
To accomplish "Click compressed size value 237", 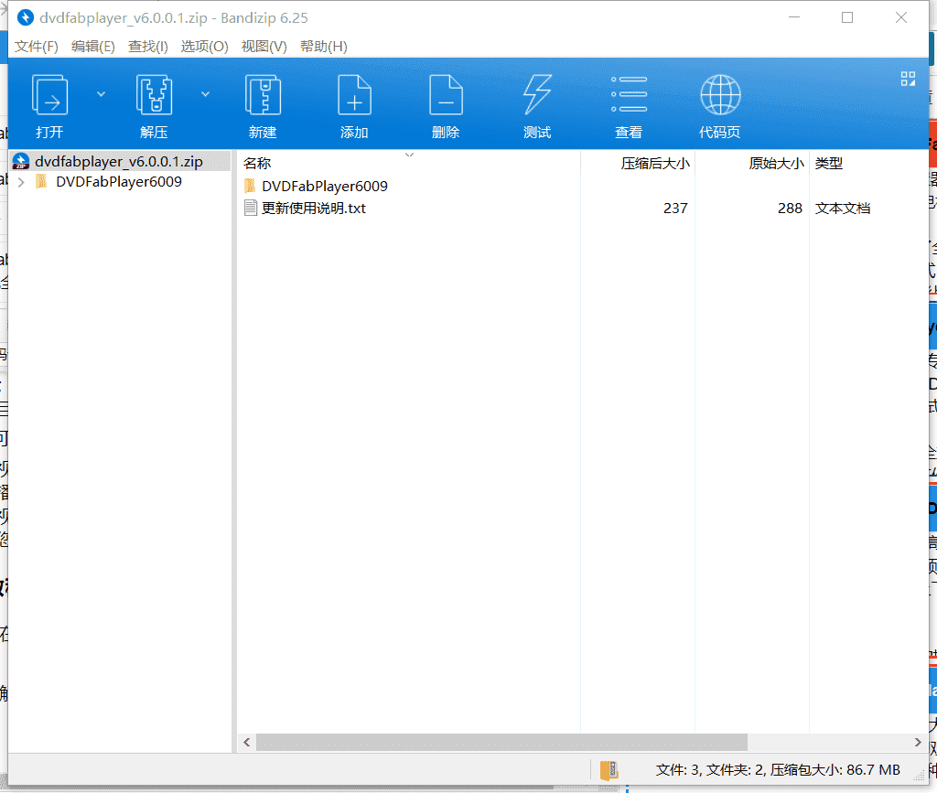I will pyautogui.click(x=675, y=208).
